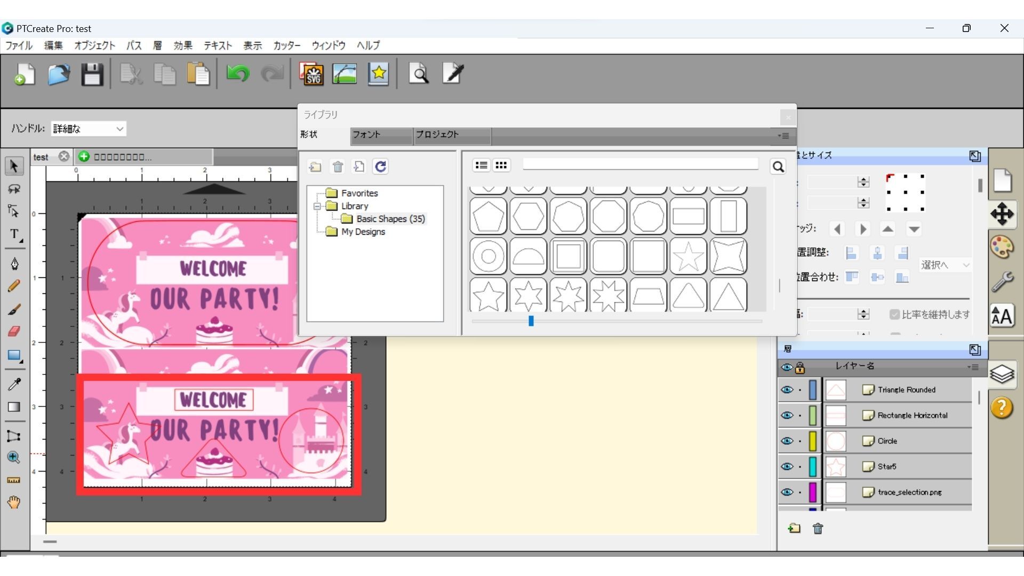Click the New document icon in toolbar
Viewport: 1024px width, 576px height.
[25, 74]
